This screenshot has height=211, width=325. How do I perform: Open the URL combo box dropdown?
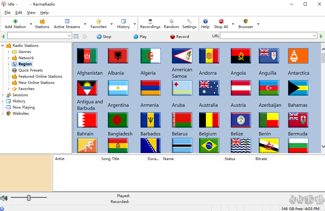click(x=315, y=36)
